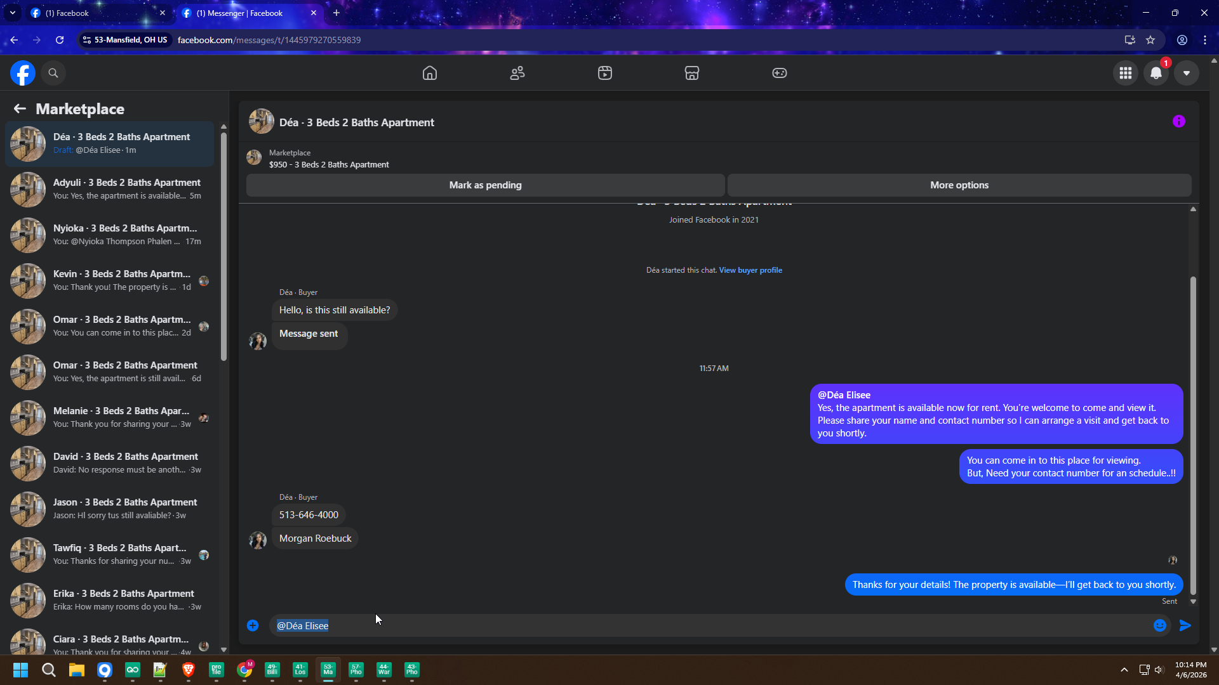Screen dimensions: 1219x685
Task: Close the (1) Facebook tab
Action: (163, 13)
